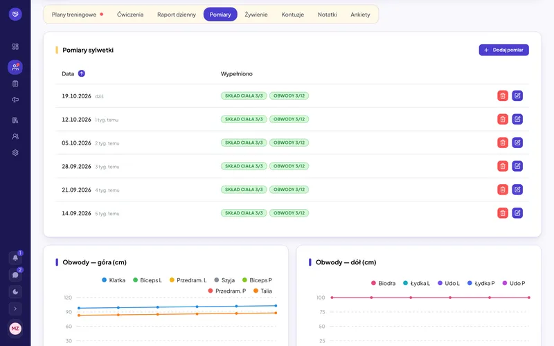Edit the 21.09.2026 measurement

(517, 190)
